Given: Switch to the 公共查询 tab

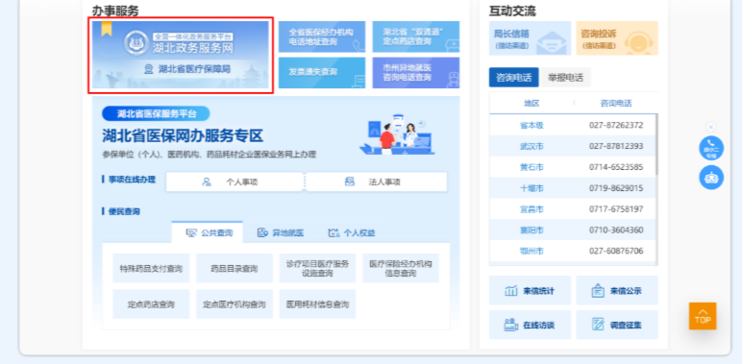Looking at the screenshot, I should pyautogui.click(x=208, y=232).
